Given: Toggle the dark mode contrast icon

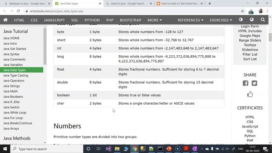Looking at the screenshot, I should pos(241,20).
